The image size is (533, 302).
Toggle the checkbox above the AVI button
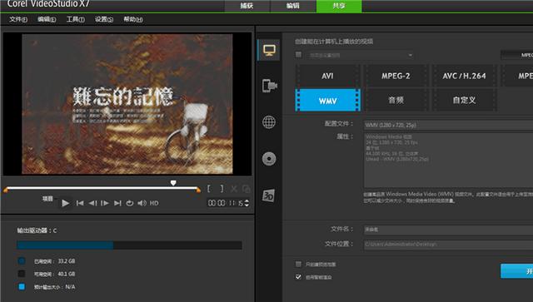[298, 55]
